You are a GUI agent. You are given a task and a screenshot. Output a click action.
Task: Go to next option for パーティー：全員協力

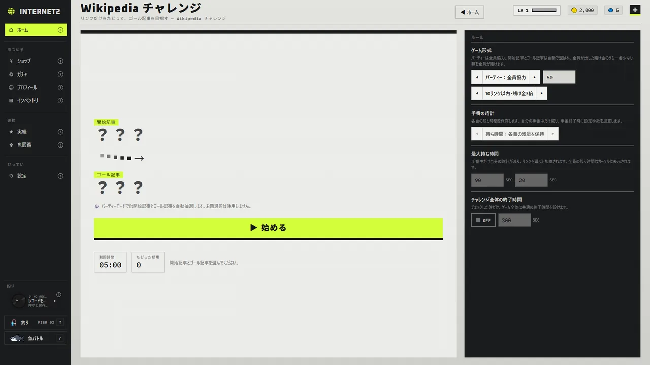(x=534, y=77)
